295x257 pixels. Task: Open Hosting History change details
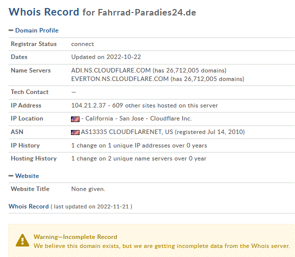coord(138,158)
